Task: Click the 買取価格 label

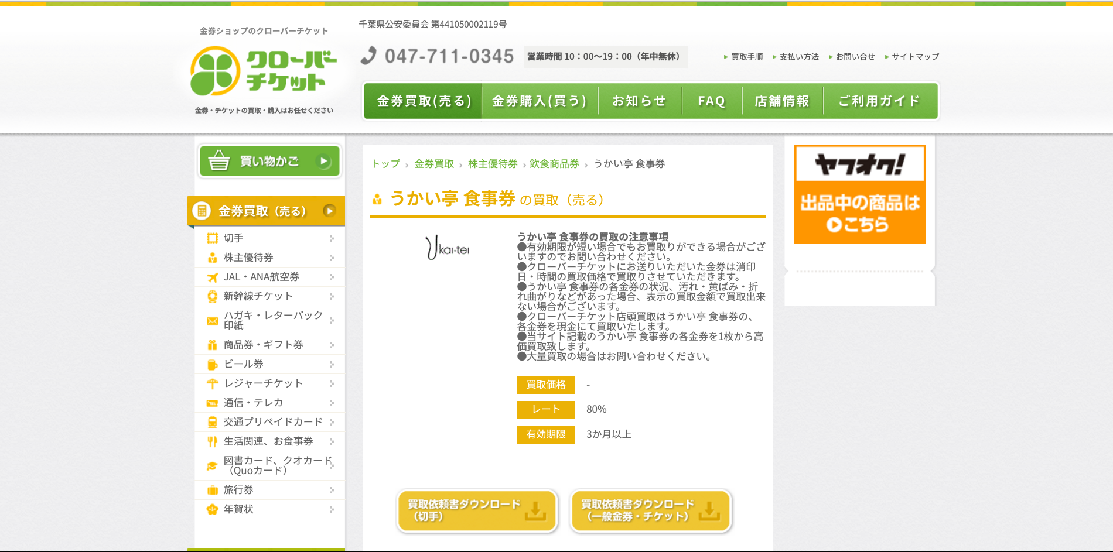Action: click(x=546, y=385)
